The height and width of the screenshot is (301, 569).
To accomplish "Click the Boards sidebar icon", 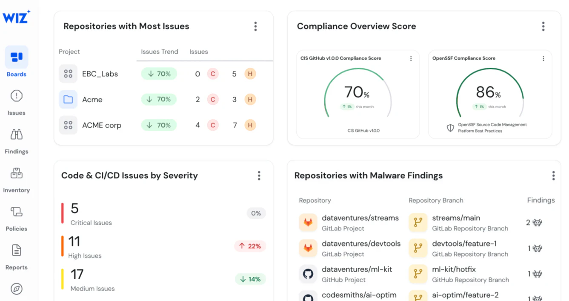I will [x=17, y=57].
